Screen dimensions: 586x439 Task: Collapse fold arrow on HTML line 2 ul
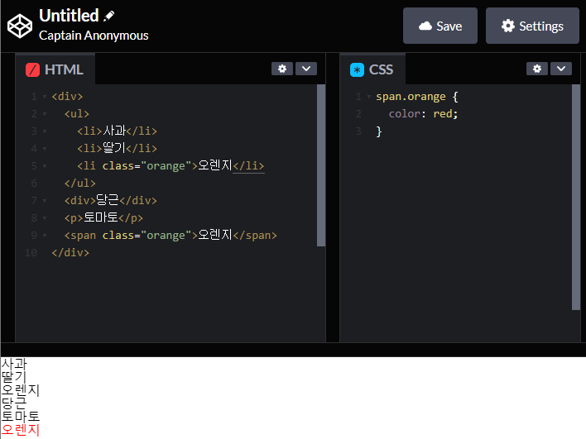coord(45,114)
